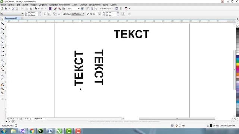Select the Interactive Fill tool
239x134 pixels.
click(2, 89)
